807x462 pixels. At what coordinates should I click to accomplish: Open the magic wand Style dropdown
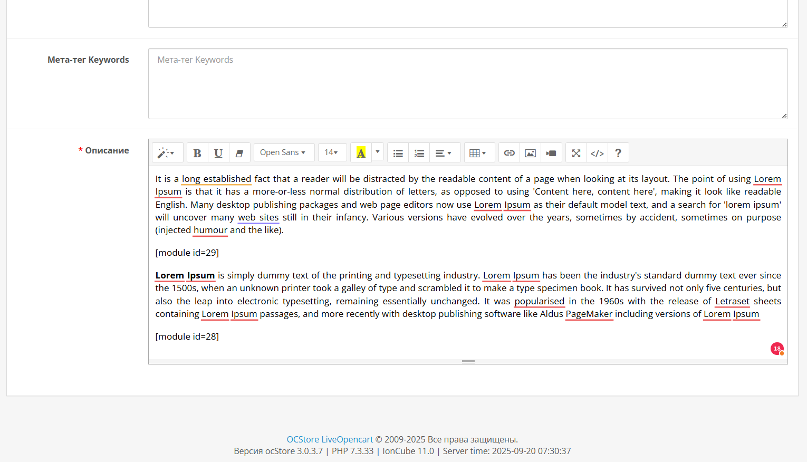pyautogui.click(x=167, y=153)
